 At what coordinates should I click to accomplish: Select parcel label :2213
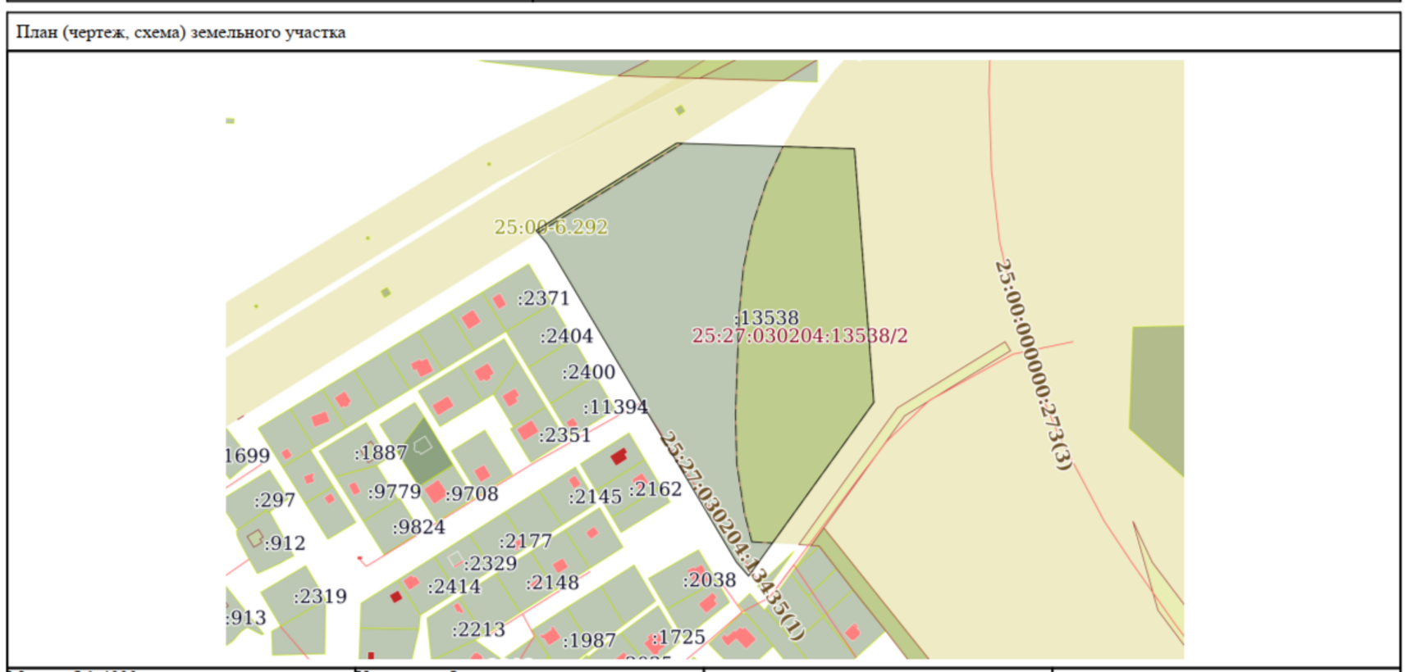[478, 629]
